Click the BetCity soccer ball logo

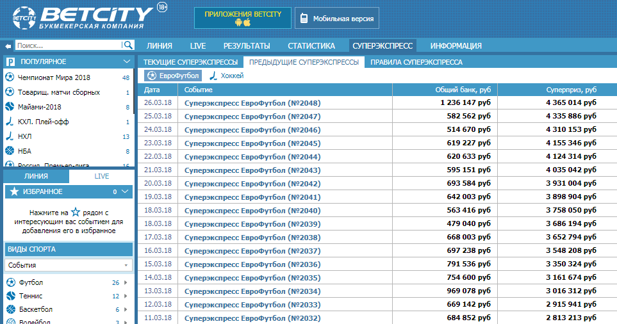pos(24,18)
